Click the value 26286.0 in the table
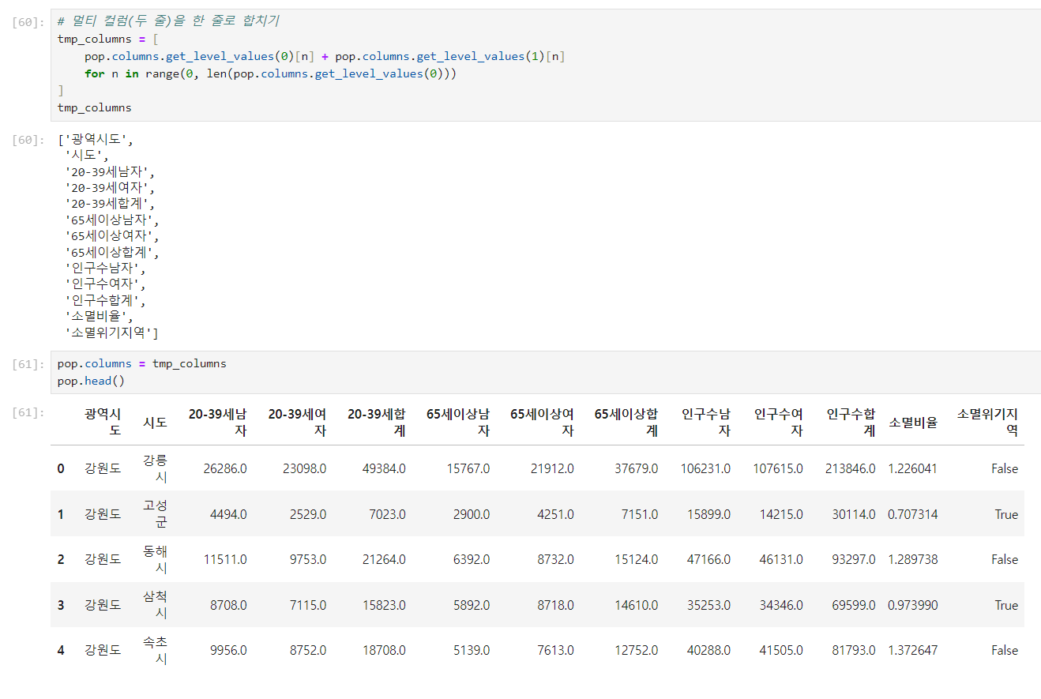Image resolution: width=1041 pixels, height=699 pixels. [225, 468]
